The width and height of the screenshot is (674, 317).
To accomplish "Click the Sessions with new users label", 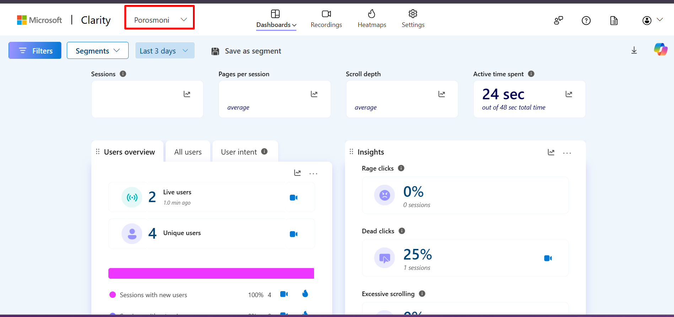I will click(153, 295).
